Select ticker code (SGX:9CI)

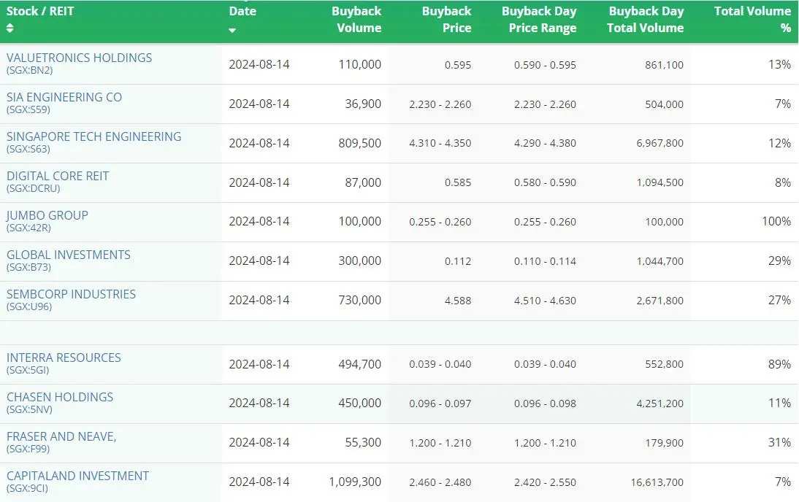[27, 488]
